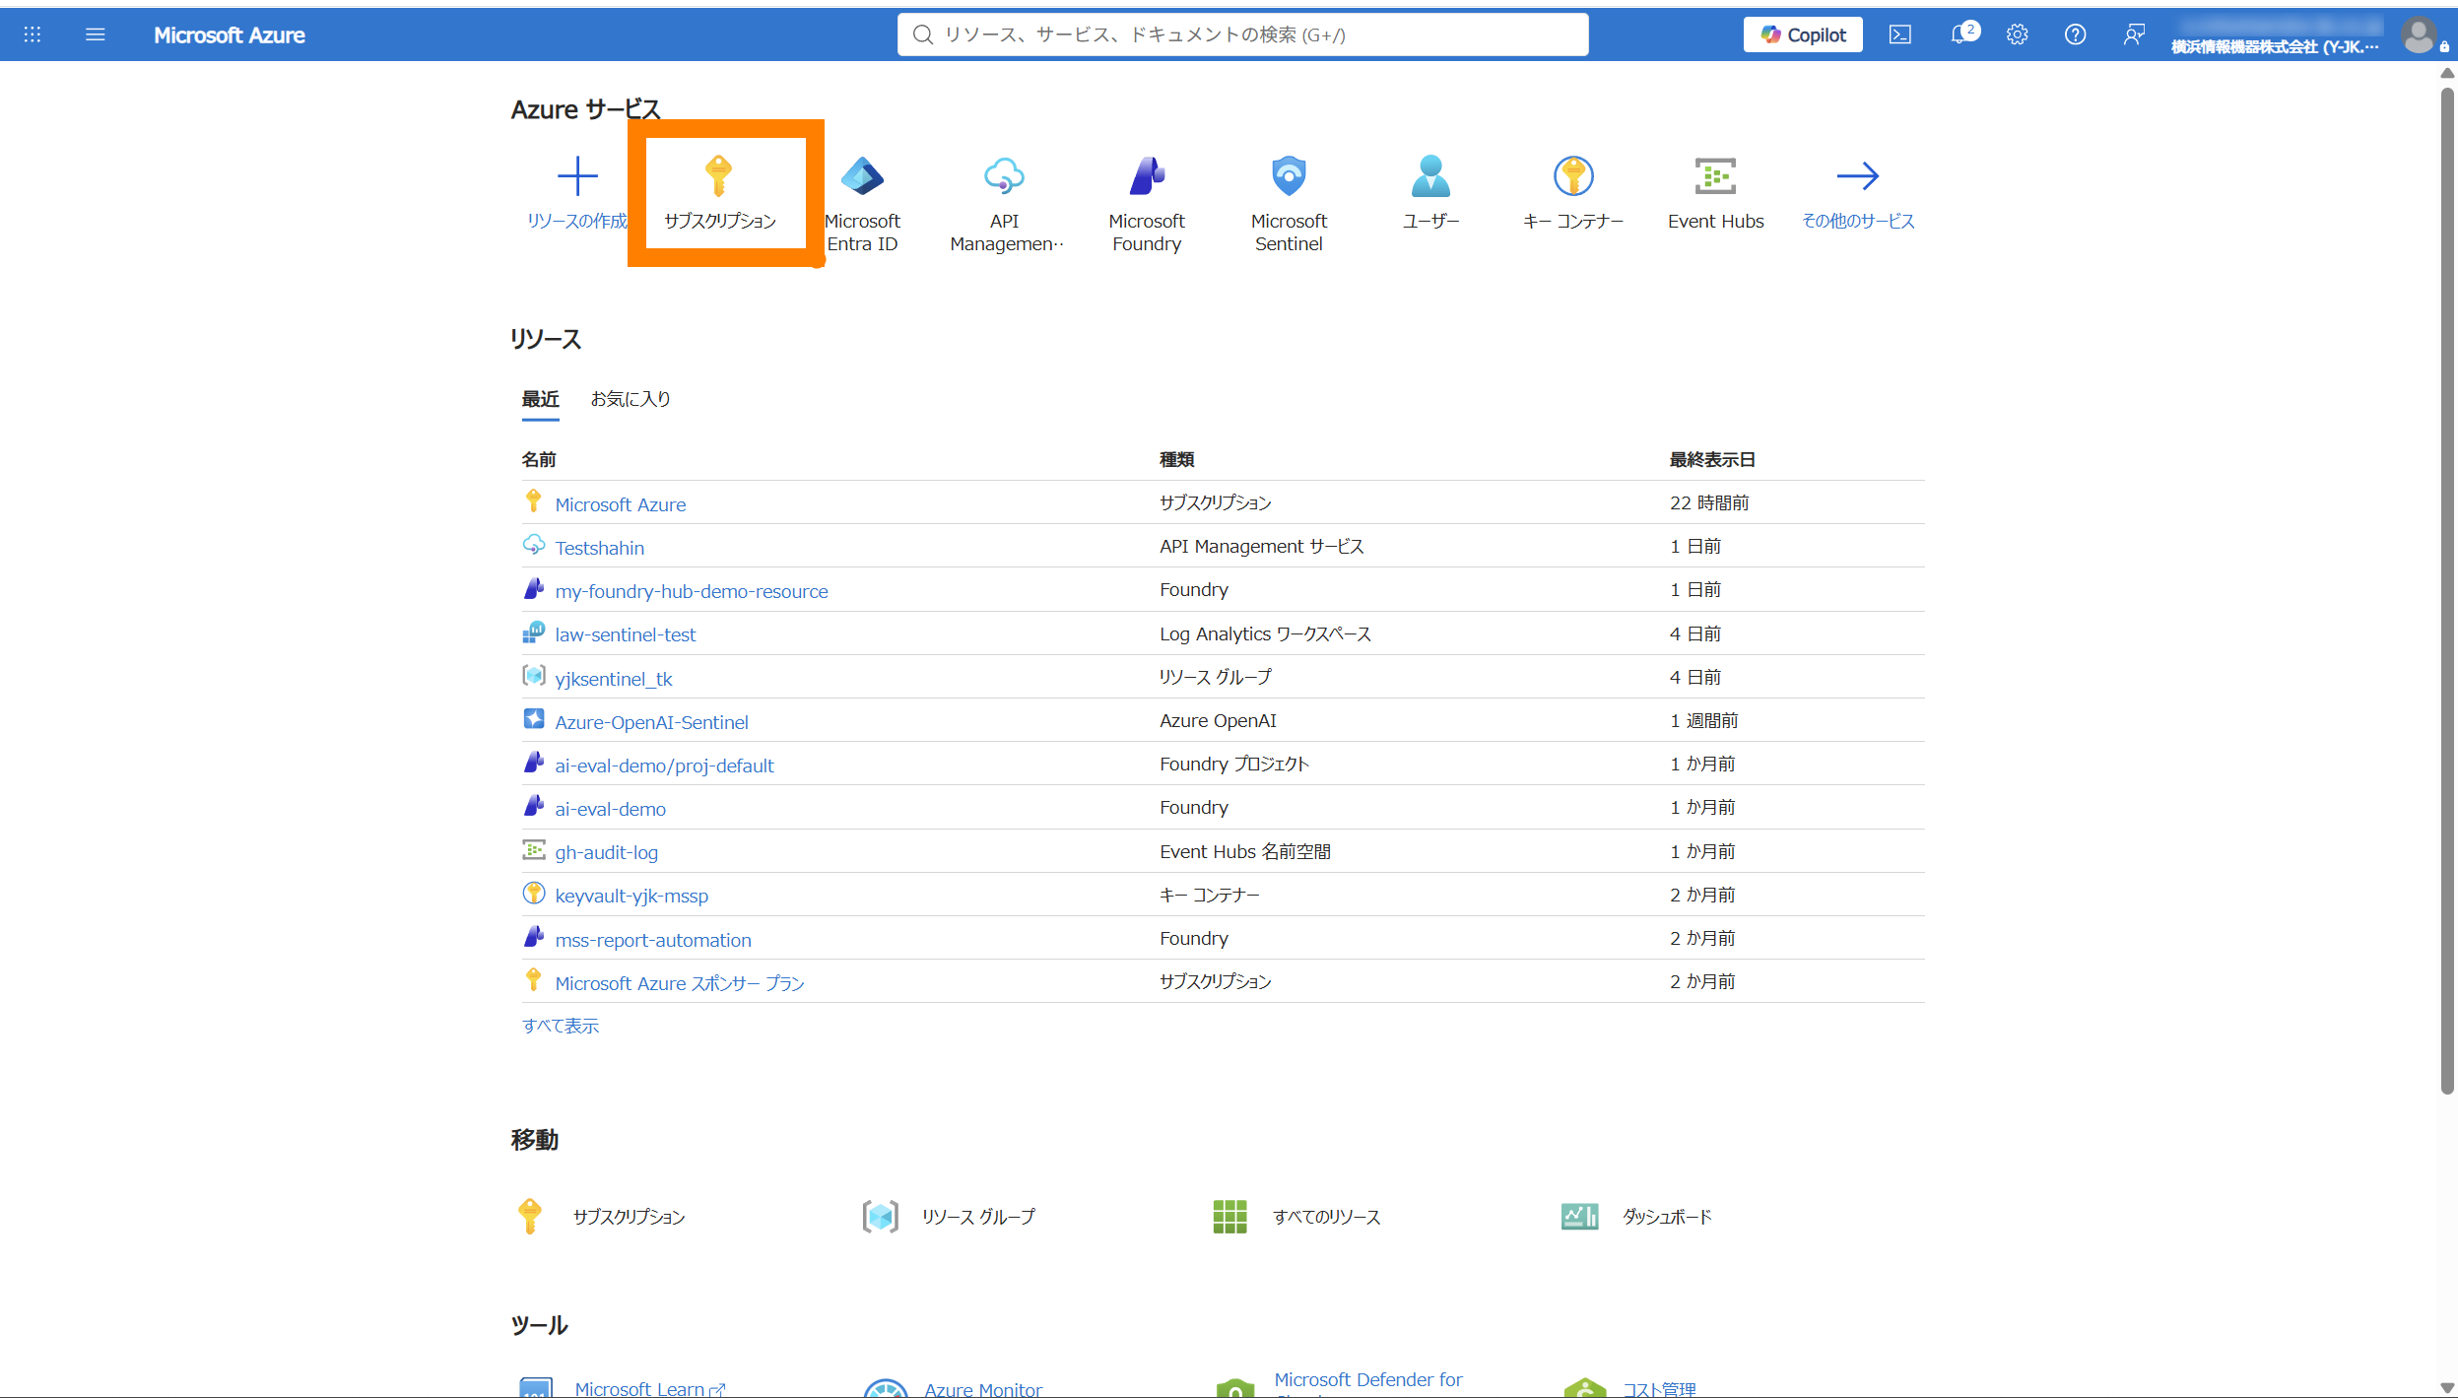Open Azure-OpenAI-Sentinel resource

tap(651, 722)
